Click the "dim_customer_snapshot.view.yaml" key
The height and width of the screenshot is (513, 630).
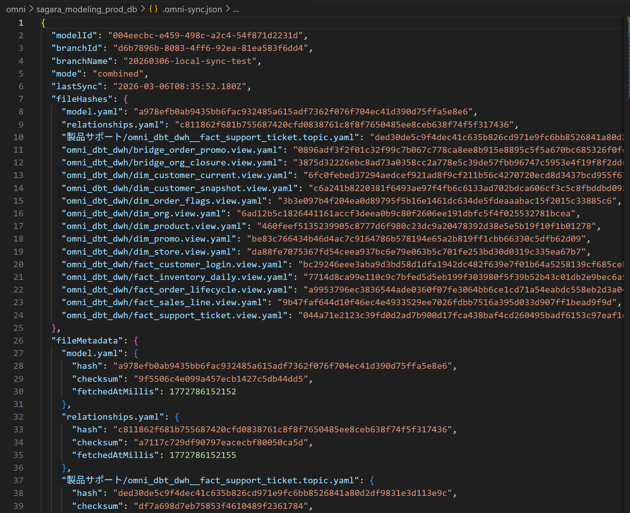(x=180, y=188)
